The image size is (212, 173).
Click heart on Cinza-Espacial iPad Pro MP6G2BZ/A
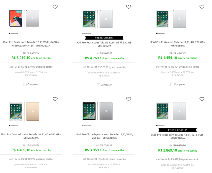click(128, 99)
